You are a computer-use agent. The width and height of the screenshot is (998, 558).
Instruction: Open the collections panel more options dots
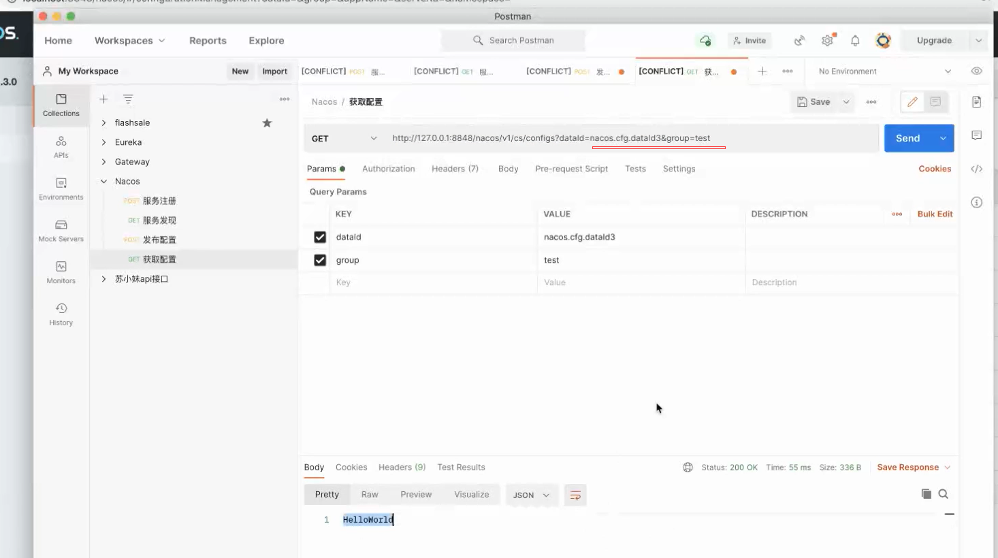[x=285, y=99]
